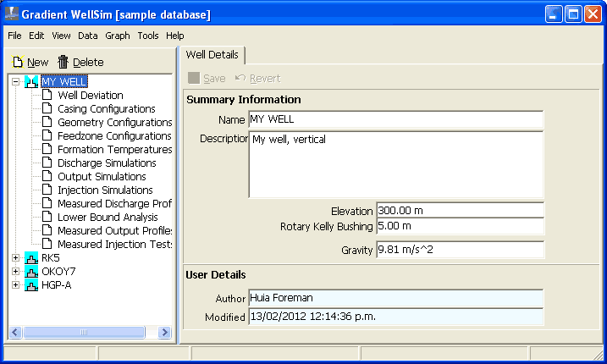607x364 pixels.
Task: Open the Data menu
Action: (x=88, y=36)
